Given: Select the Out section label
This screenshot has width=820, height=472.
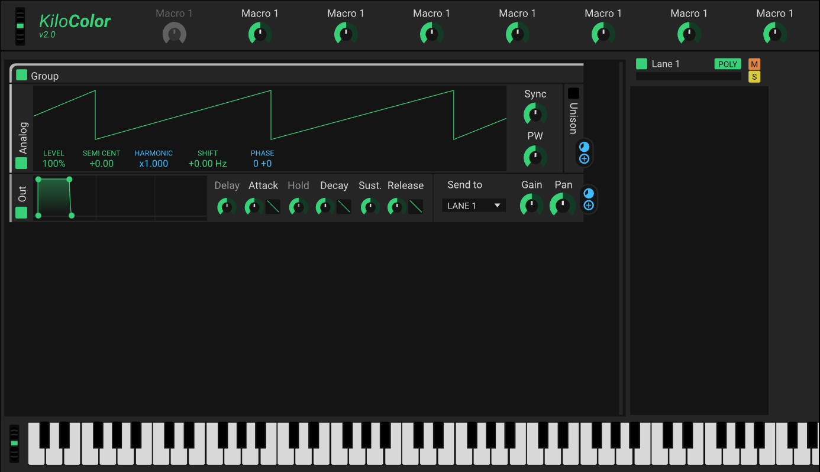Looking at the screenshot, I should (22, 192).
